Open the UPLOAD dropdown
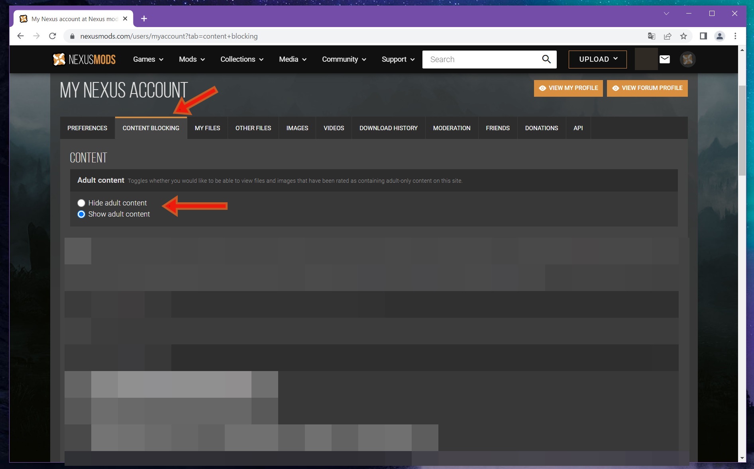754x469 pixels. click(597, 59)
